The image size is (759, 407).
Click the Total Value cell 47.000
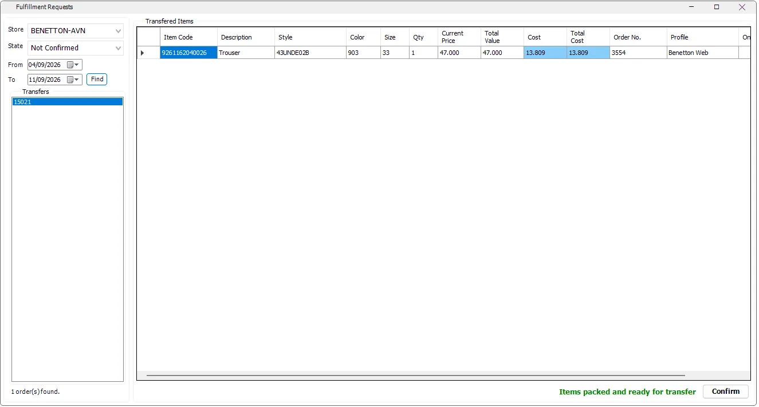point(502,53)
